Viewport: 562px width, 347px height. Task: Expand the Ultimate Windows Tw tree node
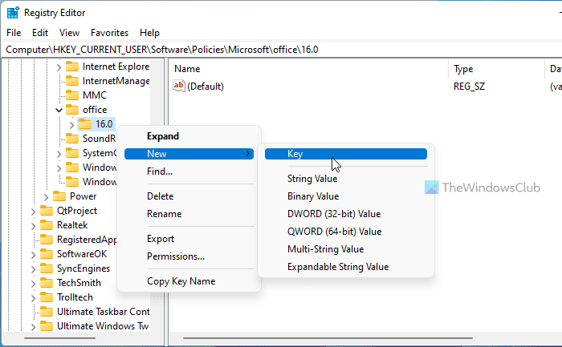[x=34, y=327]
